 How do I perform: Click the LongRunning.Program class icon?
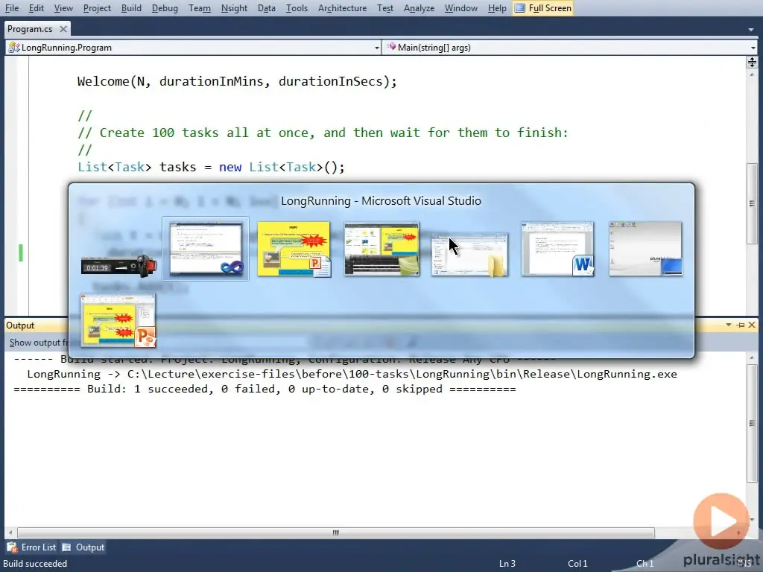point(14,48)
